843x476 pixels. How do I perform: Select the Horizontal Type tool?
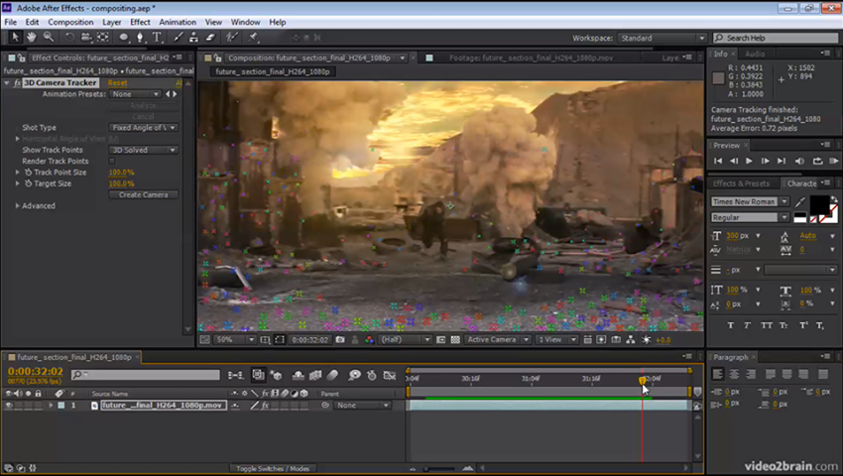pos(157,37)
